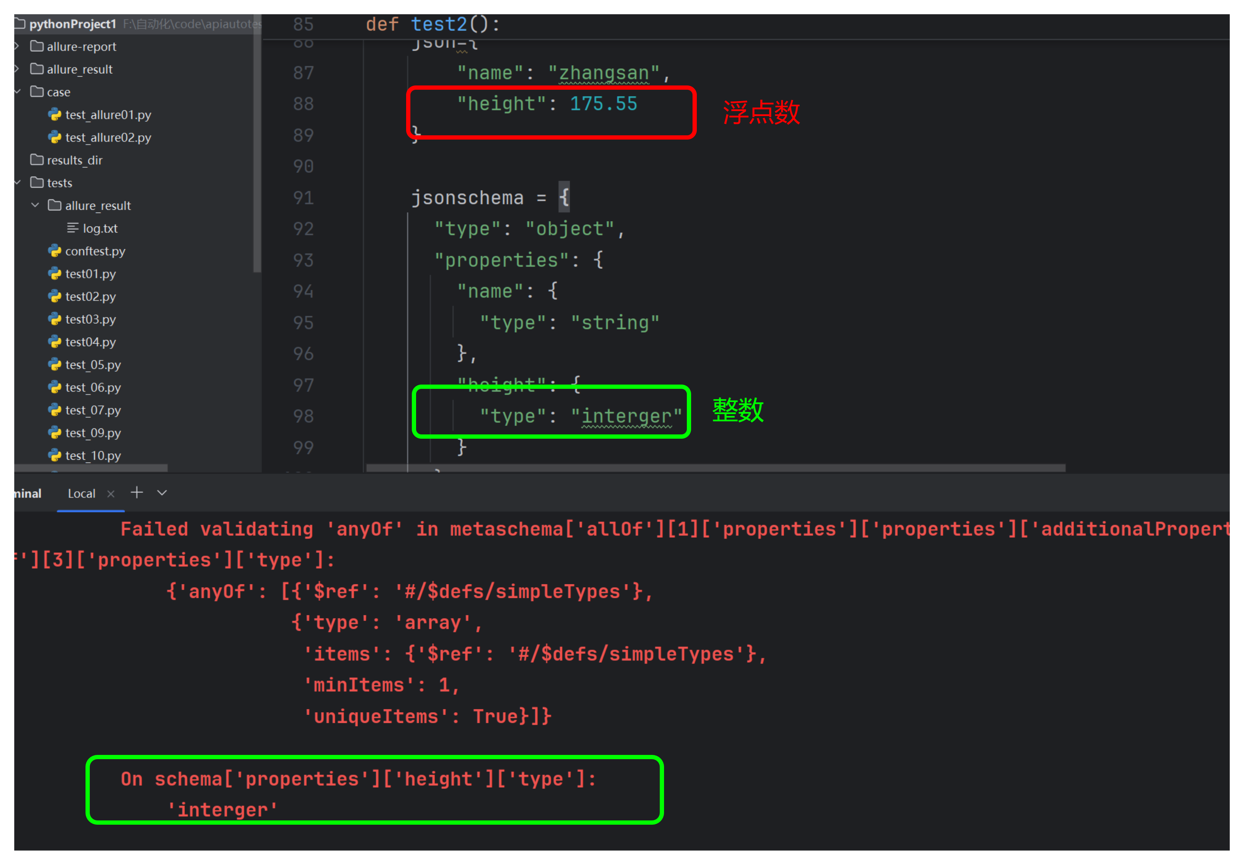This screenshot has height=866, width=1244.
Task: Open test_07.py from the project tree
Action: click(93, 411)
